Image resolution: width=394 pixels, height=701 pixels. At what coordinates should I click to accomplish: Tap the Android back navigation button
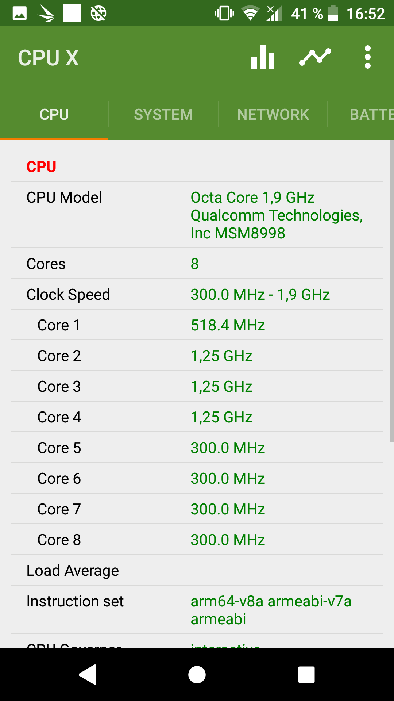[88, 674]
